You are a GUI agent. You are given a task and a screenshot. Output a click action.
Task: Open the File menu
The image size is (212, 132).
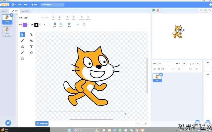[19, 5]
